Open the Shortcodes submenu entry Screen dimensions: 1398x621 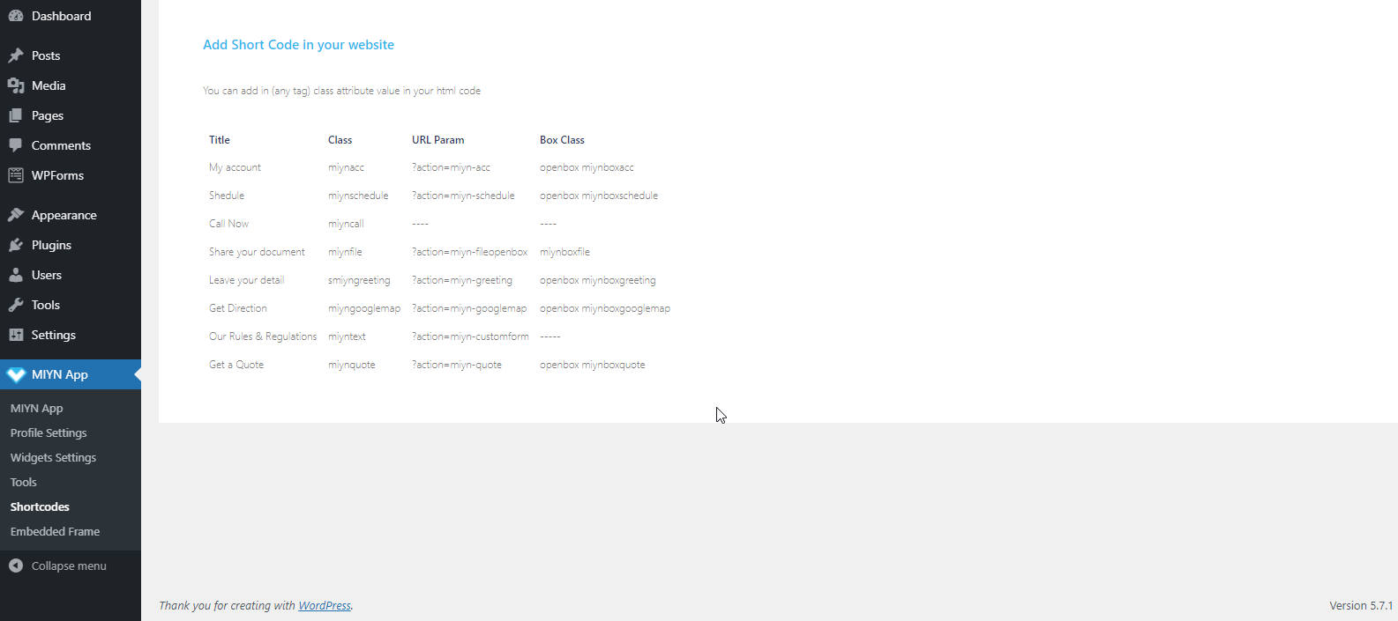tap(40, 507)
